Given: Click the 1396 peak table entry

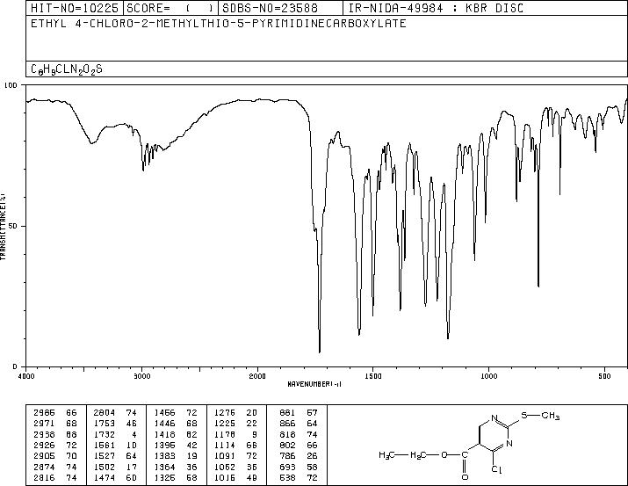Looking at the screenshot, I should pyautogui.click(x=176, y=445).
